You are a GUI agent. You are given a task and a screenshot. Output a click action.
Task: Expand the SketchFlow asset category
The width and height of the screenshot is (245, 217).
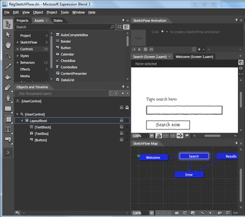pos(17,42)
